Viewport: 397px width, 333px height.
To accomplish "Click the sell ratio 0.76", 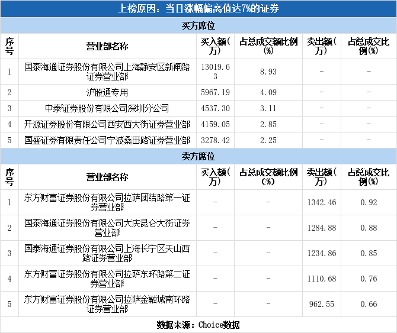I will pos(369,279).
